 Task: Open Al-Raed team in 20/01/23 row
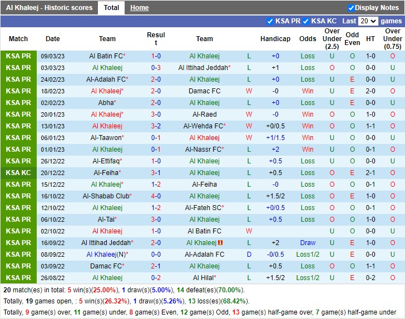tap(204, 114)
